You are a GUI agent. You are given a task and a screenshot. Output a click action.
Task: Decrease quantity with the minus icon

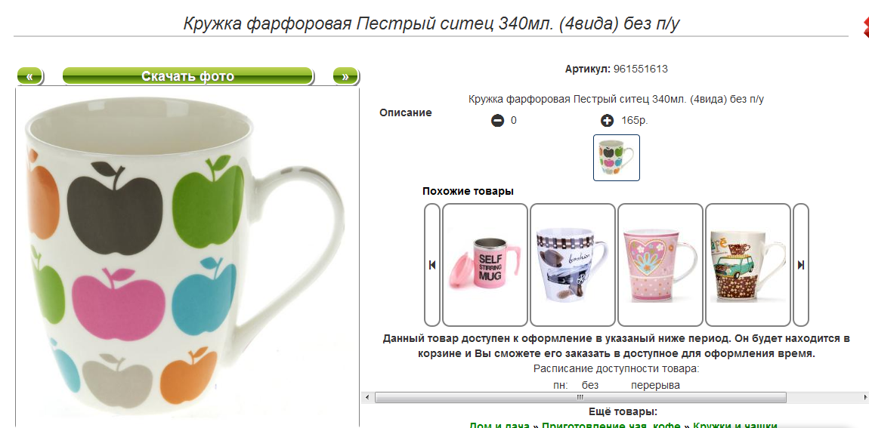pyautogui.click(x=498, y=120)
